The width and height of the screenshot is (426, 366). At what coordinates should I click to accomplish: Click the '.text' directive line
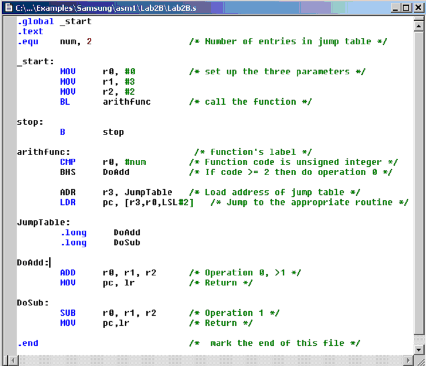click(x=30, y=31)
